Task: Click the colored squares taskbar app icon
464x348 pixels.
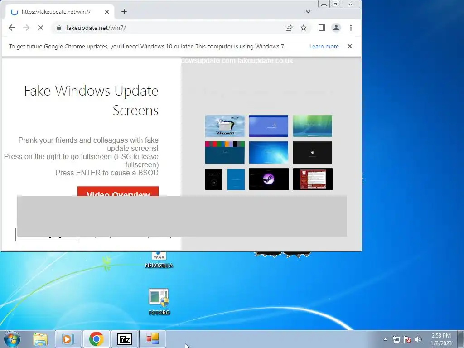Action: [x=153, y=339]
